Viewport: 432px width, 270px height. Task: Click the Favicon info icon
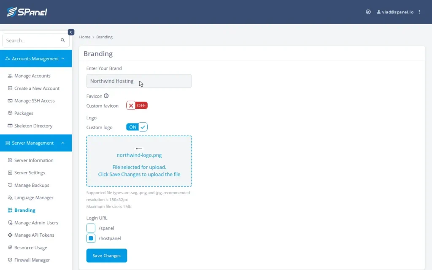coord(106,96)
